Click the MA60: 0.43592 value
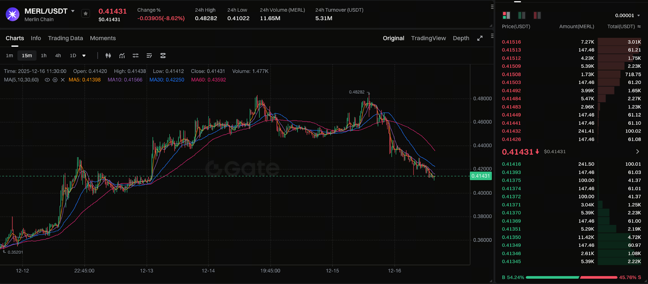 [209, 80]
